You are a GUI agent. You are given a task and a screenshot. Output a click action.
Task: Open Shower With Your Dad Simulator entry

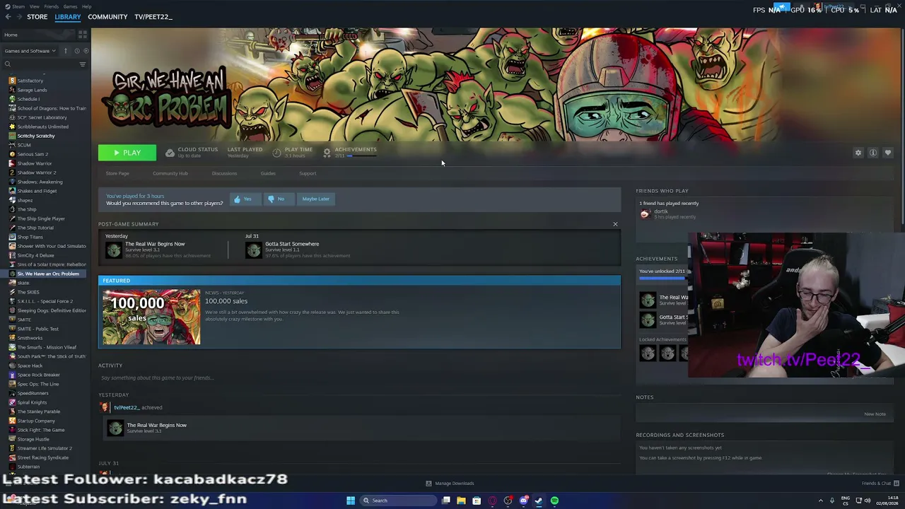tap(48, 246)
